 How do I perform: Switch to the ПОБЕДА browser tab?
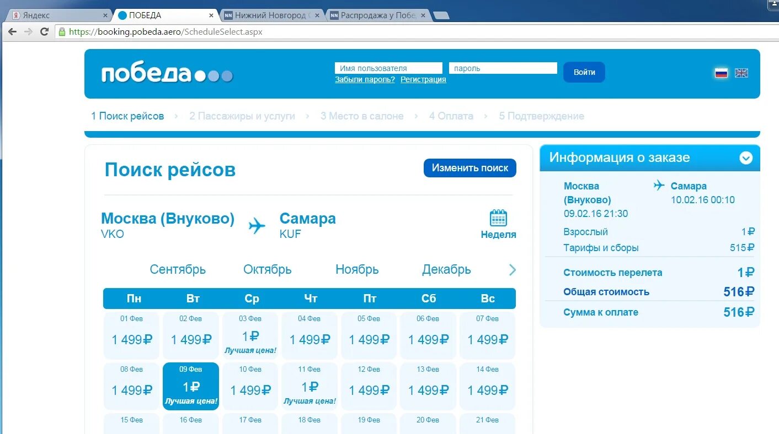166,15
